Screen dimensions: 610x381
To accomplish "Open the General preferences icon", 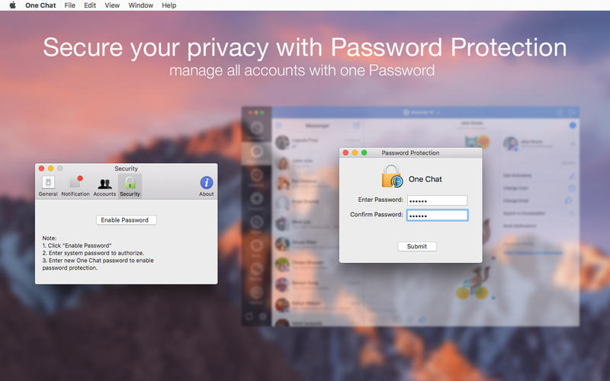I will (x=48, y=183).
